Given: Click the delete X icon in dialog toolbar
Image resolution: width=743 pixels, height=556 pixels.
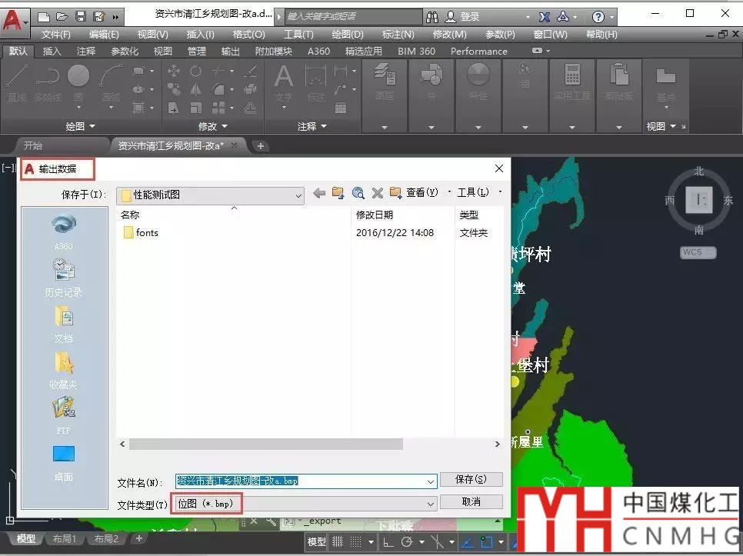Looking at the screenshot, I should click(x=377, y=193).
